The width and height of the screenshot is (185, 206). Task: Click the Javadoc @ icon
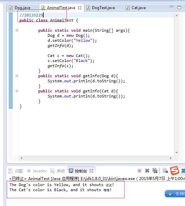pos(29,171)
